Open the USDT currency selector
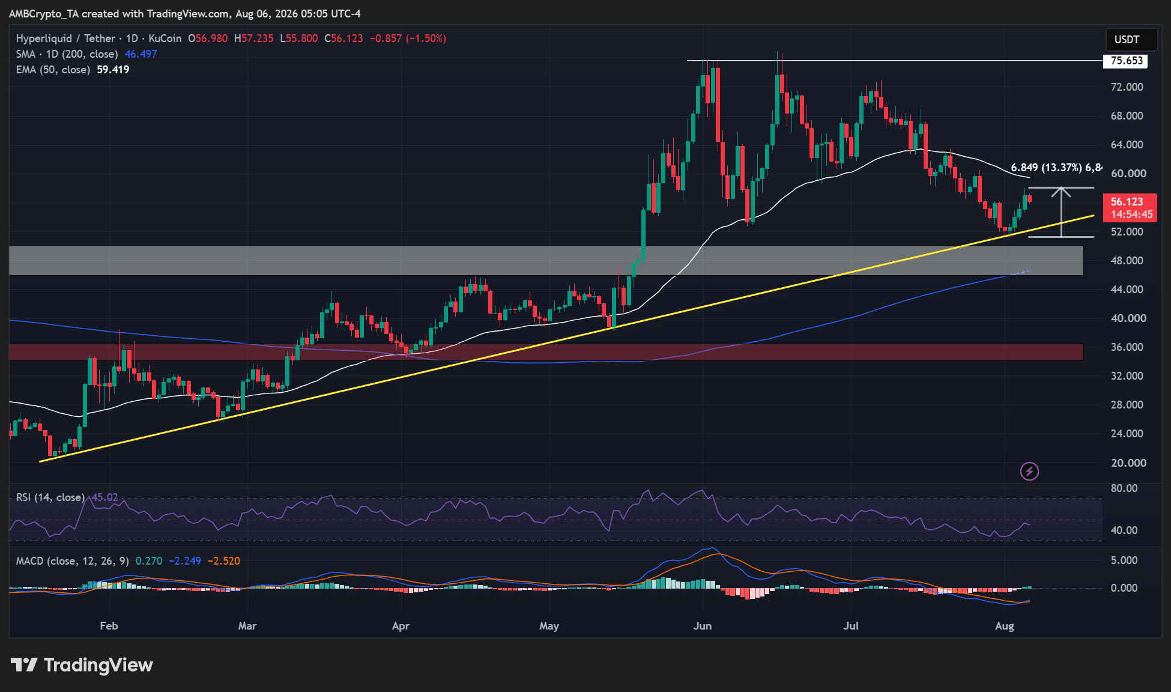Screen dimensions: 1171x692 [x=1131, y=40]
